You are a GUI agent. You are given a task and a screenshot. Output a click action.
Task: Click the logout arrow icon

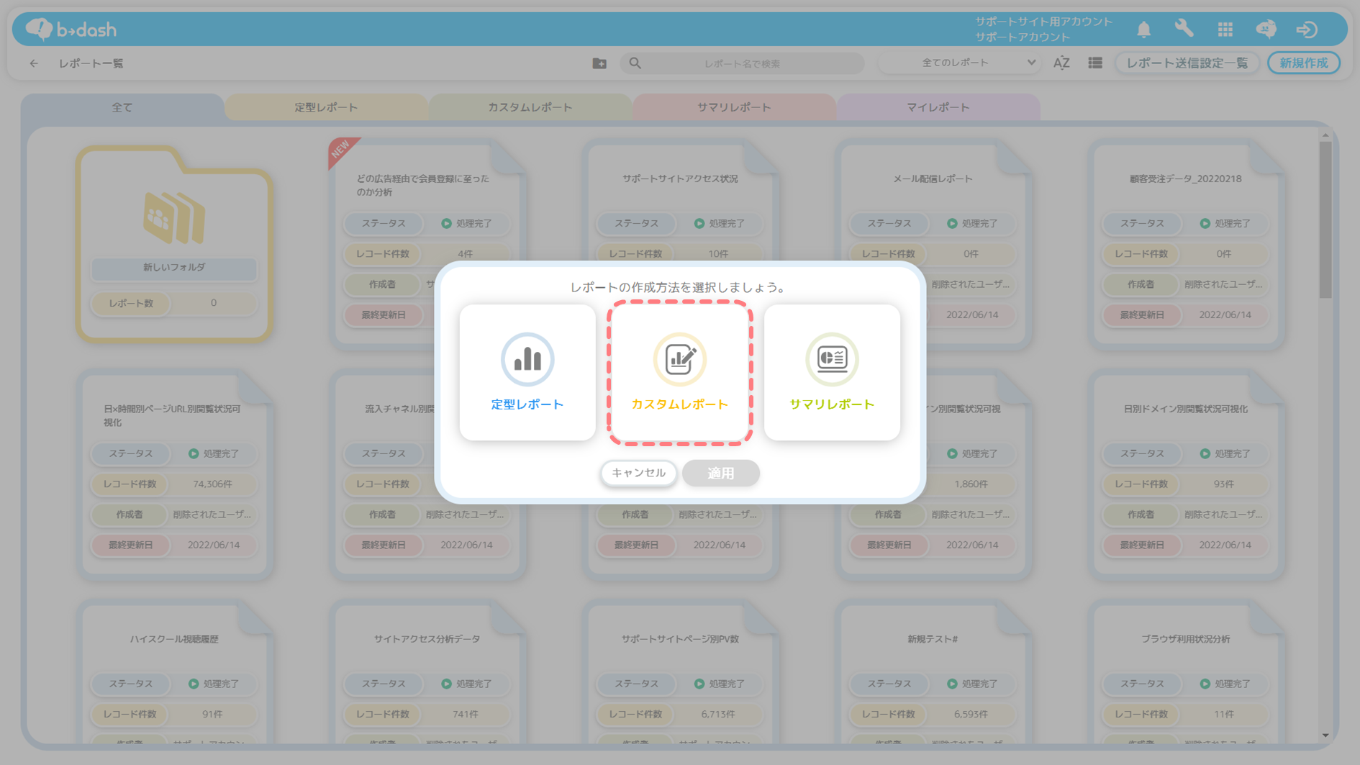[1307, 29]
